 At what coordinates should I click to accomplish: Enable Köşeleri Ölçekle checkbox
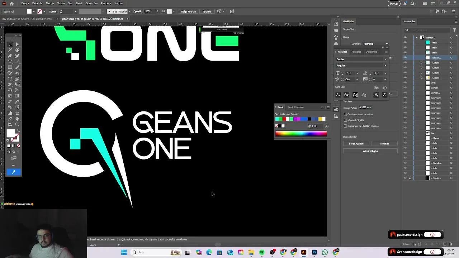point(345,120)
